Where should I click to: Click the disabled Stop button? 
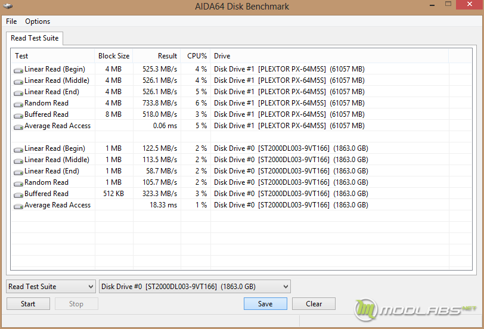76,304
